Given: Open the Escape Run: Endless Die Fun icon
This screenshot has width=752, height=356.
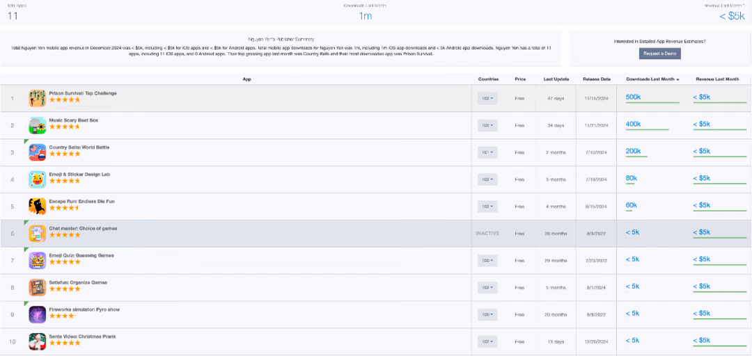Looking at the screenshot, I should click(x=38, y=207).
